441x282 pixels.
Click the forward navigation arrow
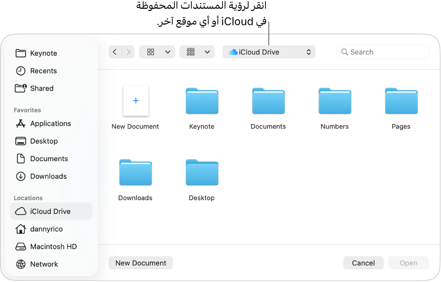(x=128, y=51)
